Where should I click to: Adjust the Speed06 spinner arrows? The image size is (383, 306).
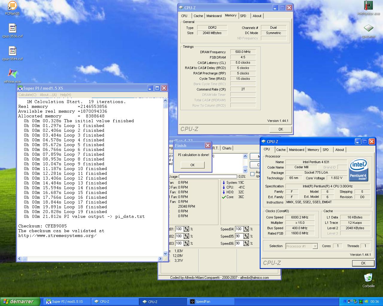click(246, 243)
